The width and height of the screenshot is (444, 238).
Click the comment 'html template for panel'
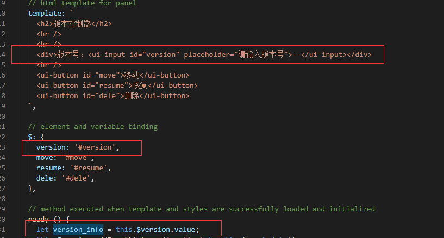(x=87, y=3)
